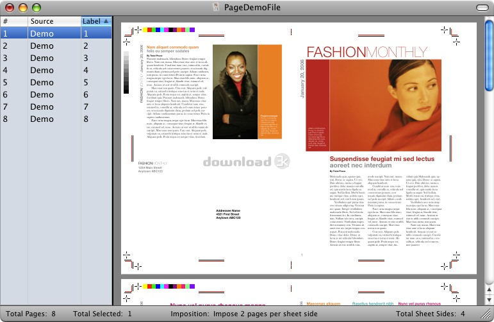Click the Total Pages: 8 status text

31,314
